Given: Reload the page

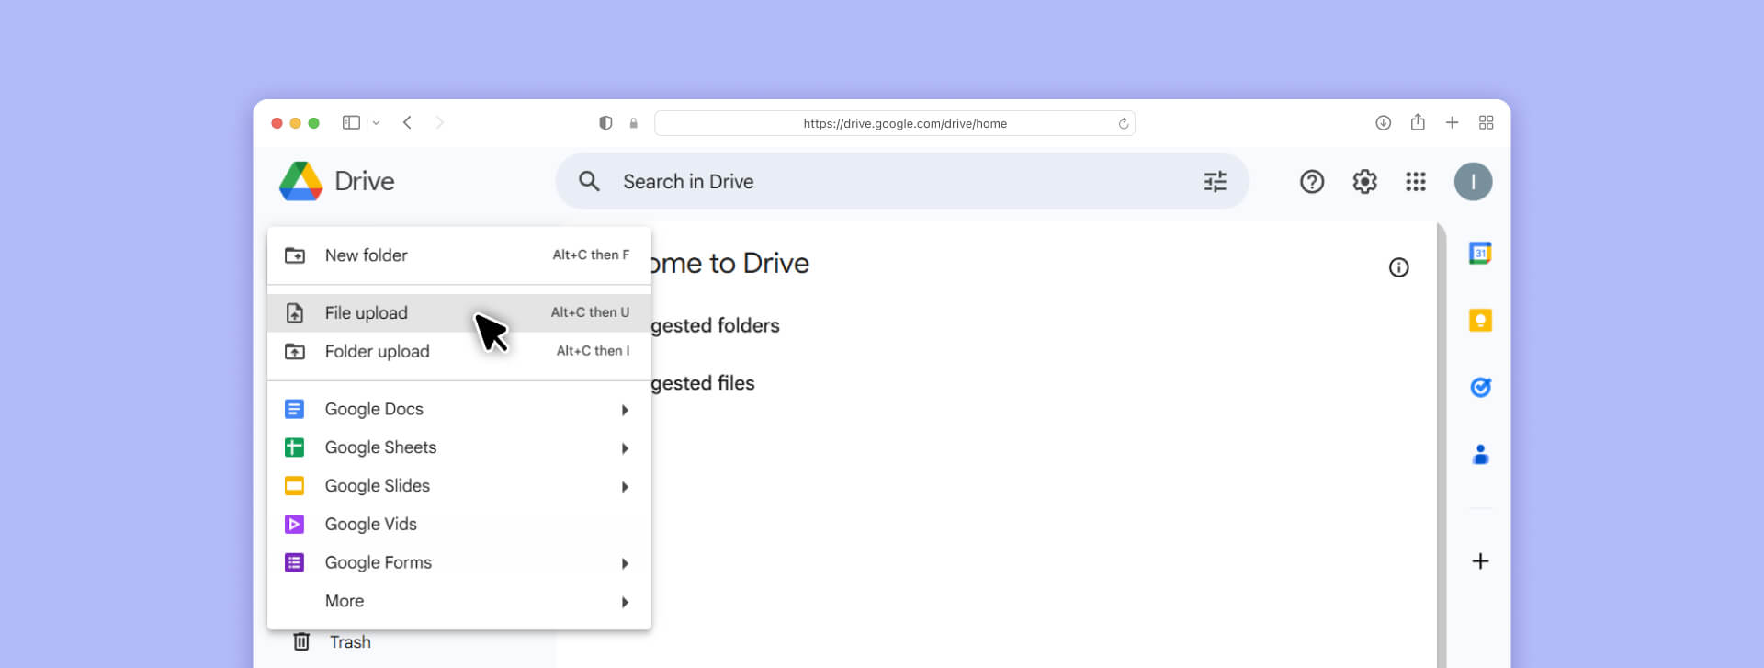Looking at the screenshot, I should click(x=1123, y=123).
